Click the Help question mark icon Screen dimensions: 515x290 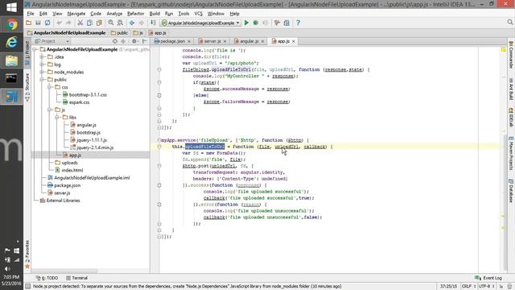298,23
